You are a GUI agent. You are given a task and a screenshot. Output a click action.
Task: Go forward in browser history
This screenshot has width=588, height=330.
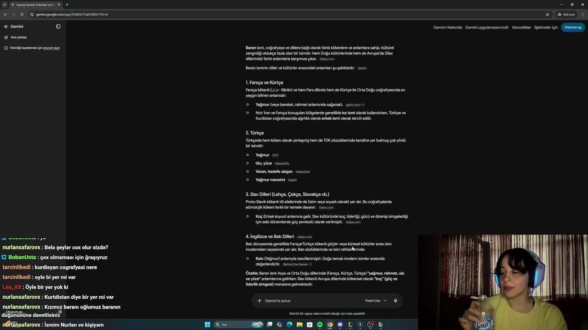tap(13, 14)
